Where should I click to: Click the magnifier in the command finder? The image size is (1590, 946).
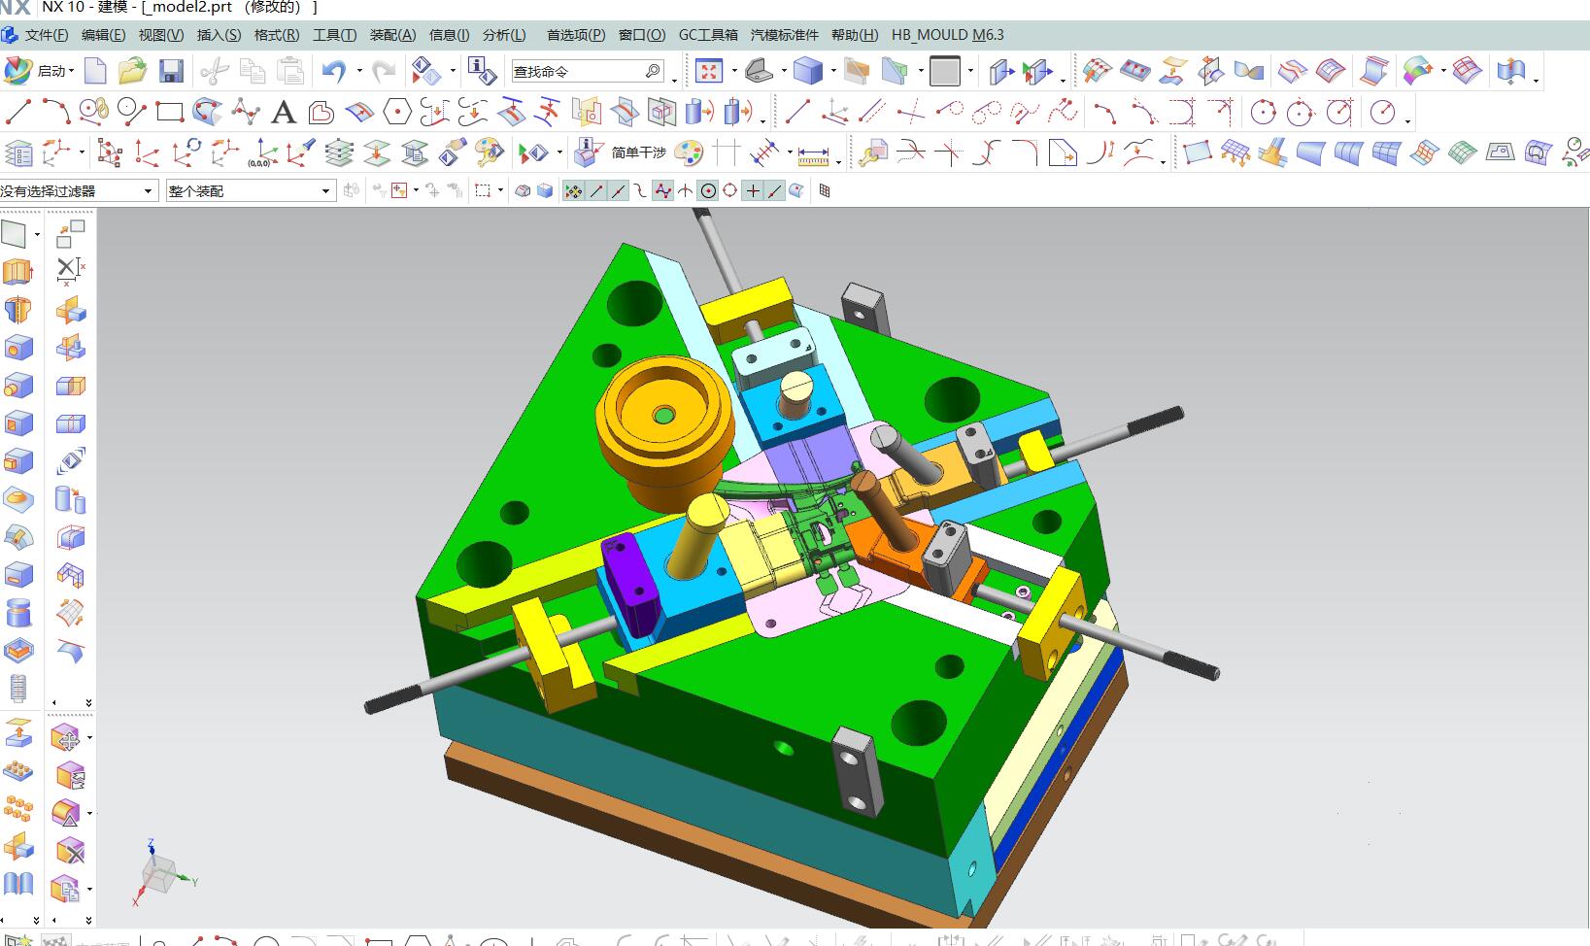click(x=653, y=71)
